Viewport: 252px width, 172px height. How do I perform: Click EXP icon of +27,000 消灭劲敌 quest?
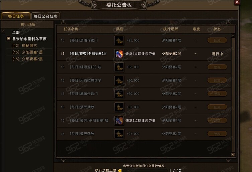point(119,134)
